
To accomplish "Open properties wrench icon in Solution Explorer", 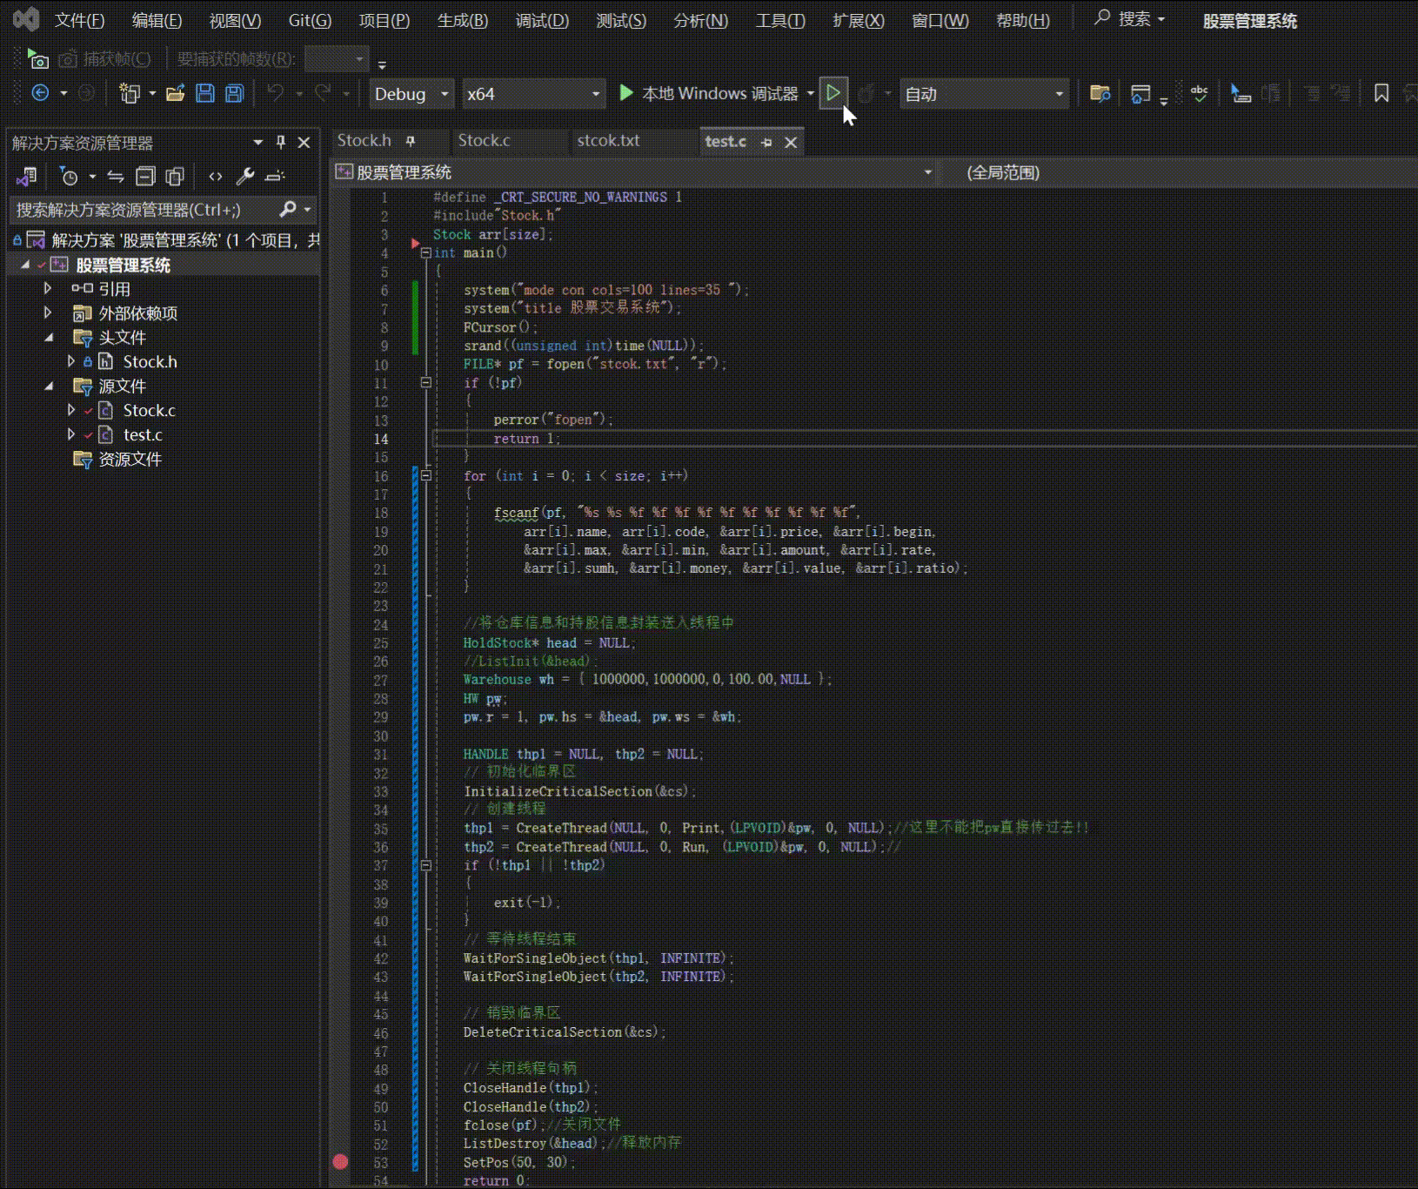I will (x=245, y=177).
